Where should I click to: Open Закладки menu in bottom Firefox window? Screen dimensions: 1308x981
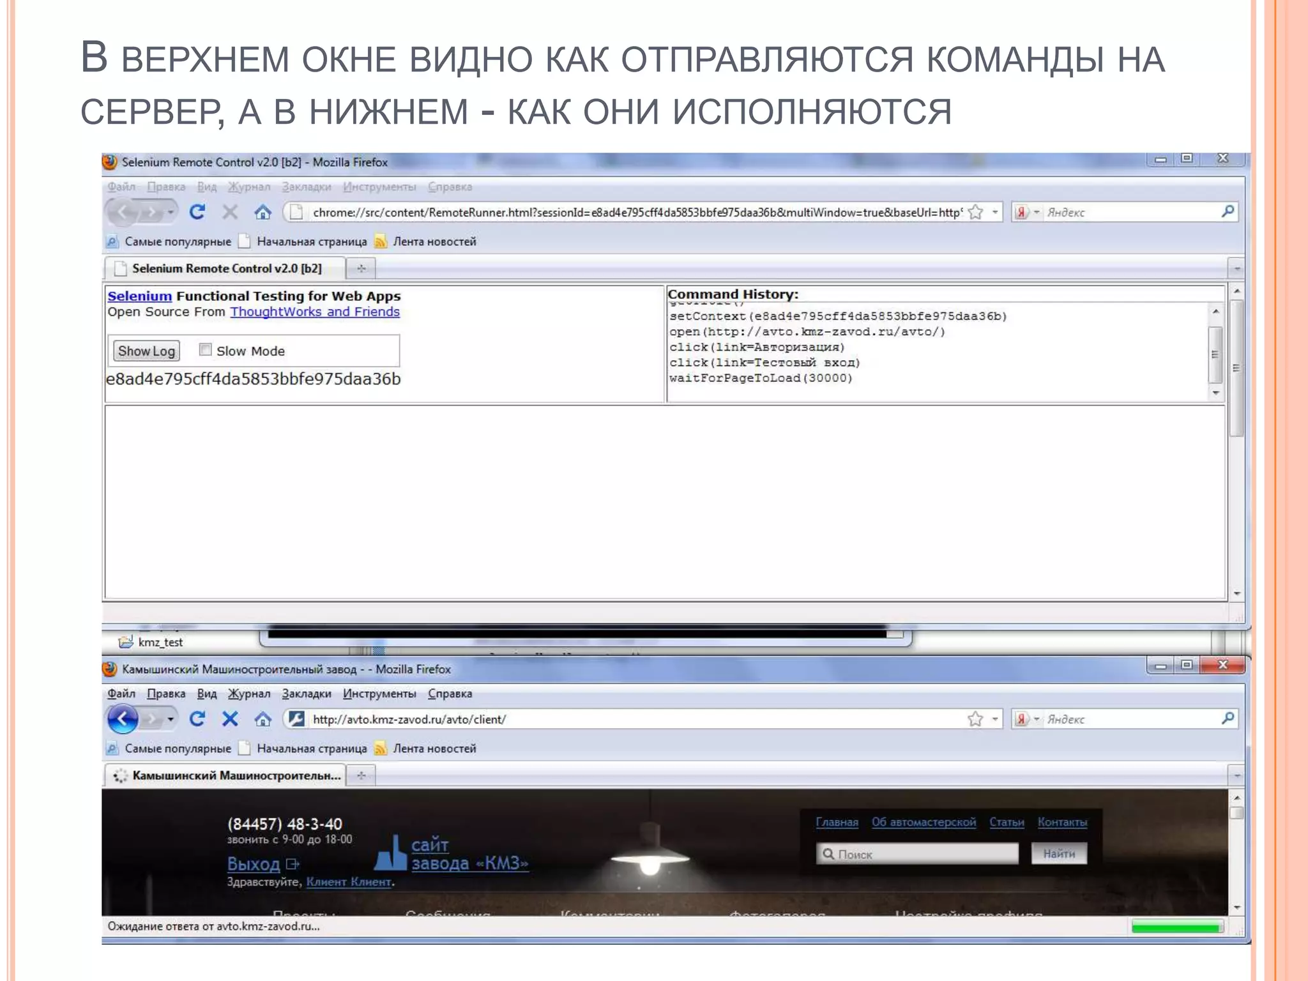(x=307, y=694)
